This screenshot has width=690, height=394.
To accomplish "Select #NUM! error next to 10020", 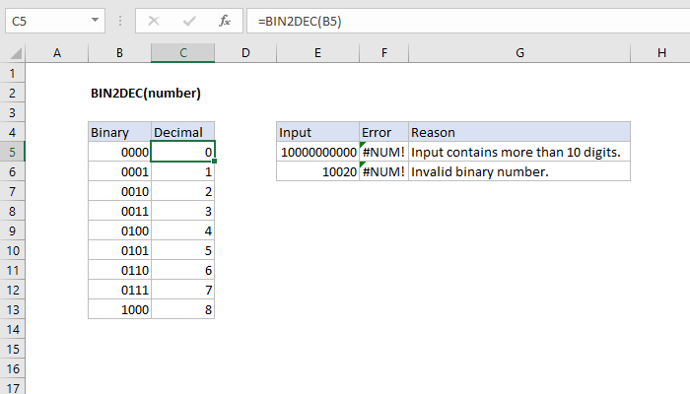I will 384,171.
